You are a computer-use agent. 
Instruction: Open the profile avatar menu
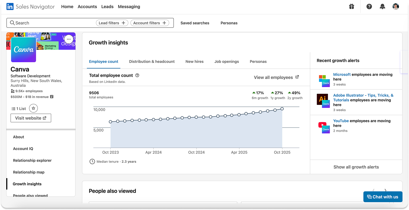pos(396,6)
